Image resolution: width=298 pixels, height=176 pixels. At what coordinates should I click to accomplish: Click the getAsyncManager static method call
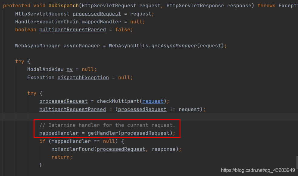coord(174,46)
